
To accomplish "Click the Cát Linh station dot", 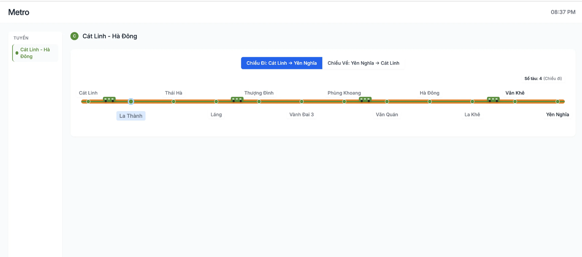I will (x=88, y=102).
